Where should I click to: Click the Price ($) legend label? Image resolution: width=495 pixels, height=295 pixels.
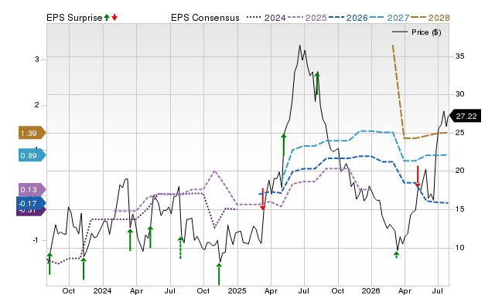pos(426,32)
